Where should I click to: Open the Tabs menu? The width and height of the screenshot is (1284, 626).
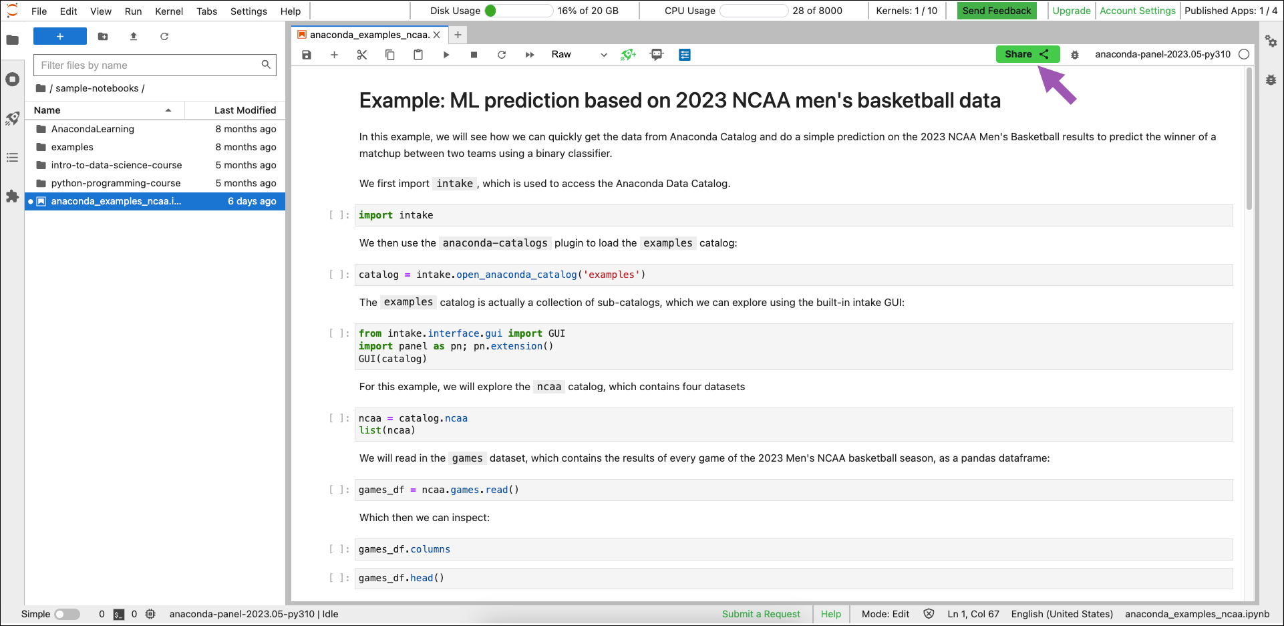tap(207, 11)
